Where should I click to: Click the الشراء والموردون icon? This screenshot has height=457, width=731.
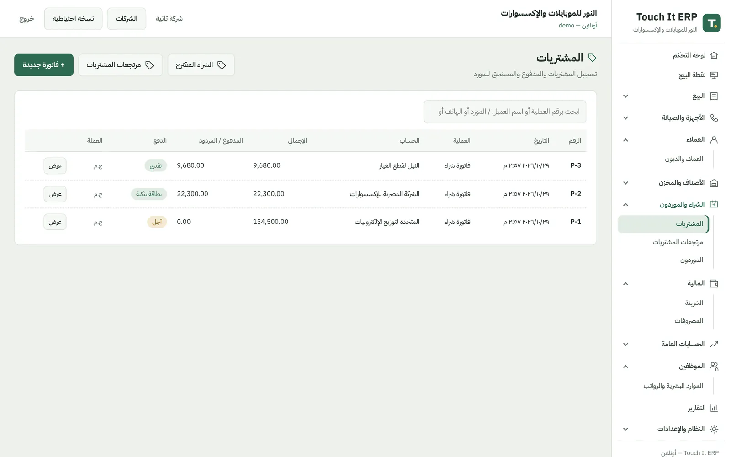pyautogui.click(x=714, y=204)
